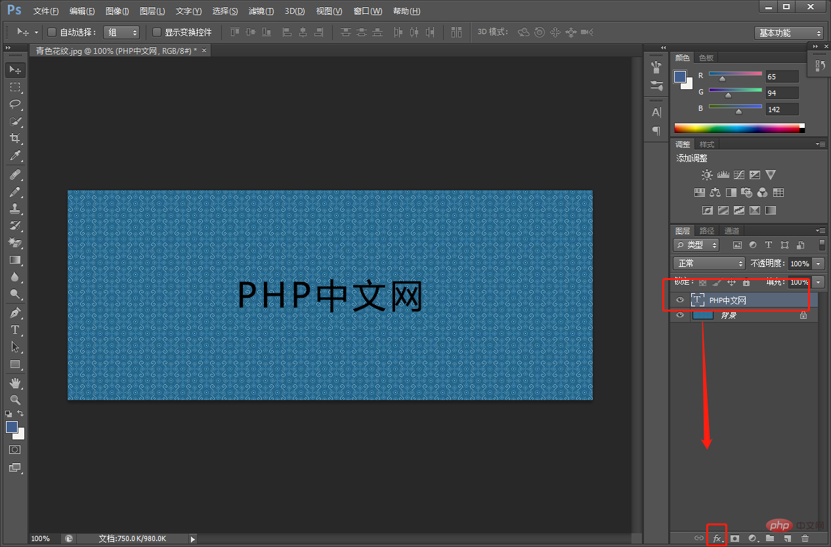Open the 文件(F) menu
The width and height of the screenshot is (831, 547).
(46, 11)
